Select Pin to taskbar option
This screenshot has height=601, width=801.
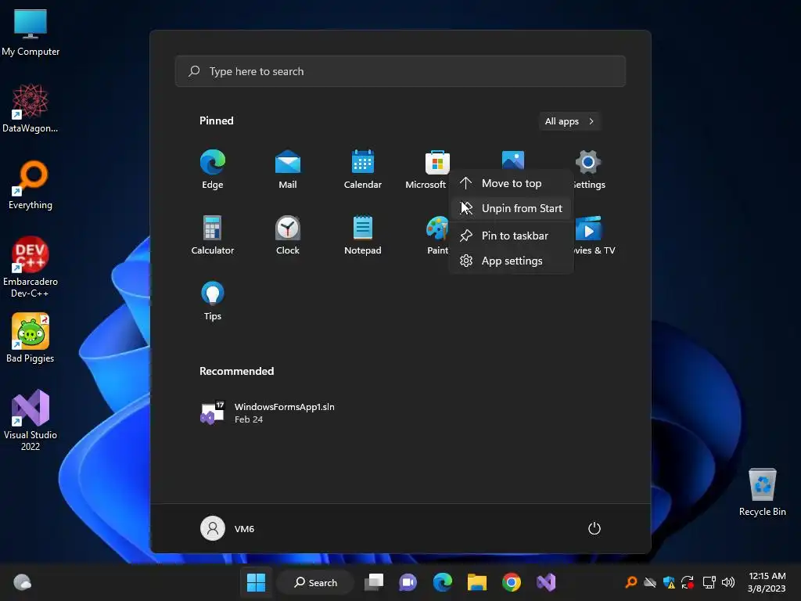(x=511, y=236)
